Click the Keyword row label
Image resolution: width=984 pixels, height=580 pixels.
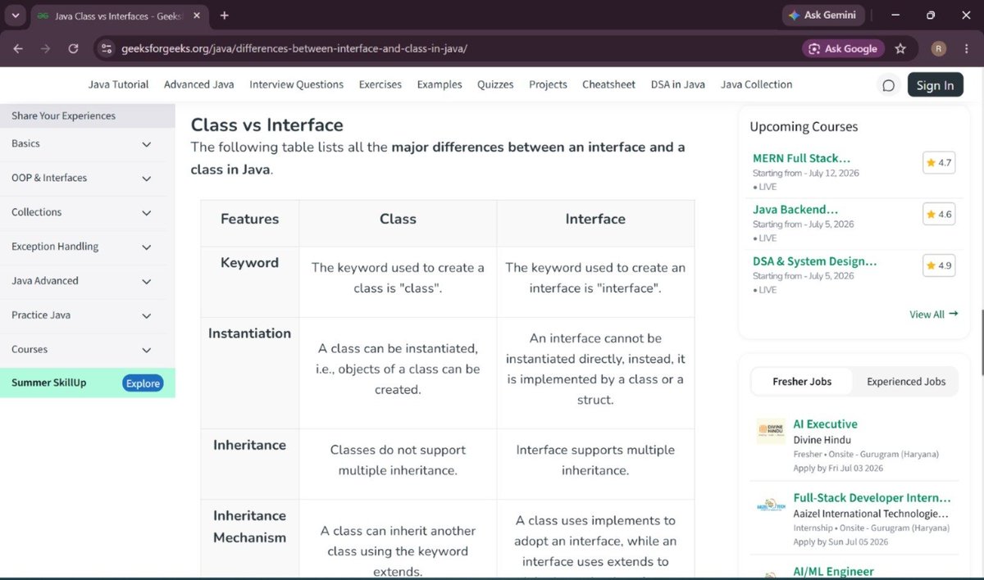[x=249, y=263]
